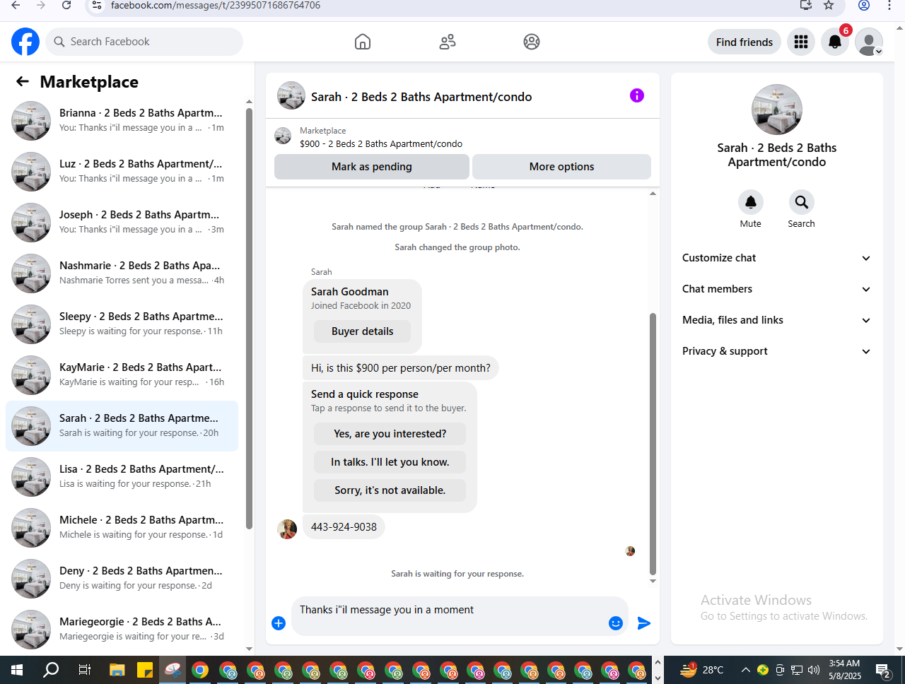Click the Find friends button
Viewport: 905px width, 684px height.
pyautogui.click(x=745, y=42)
